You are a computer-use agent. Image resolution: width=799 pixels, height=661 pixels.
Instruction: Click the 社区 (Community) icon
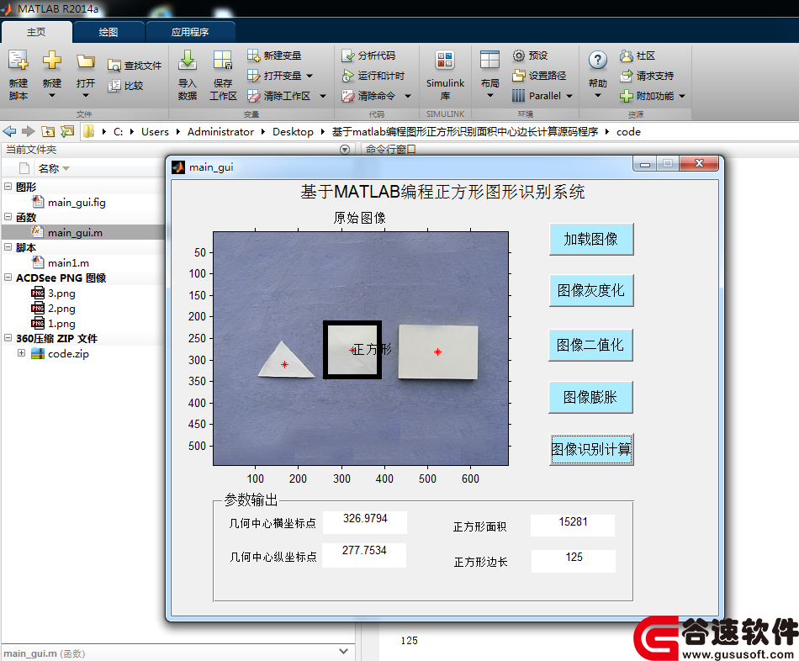pyautogui.click(x=626, y=56)
